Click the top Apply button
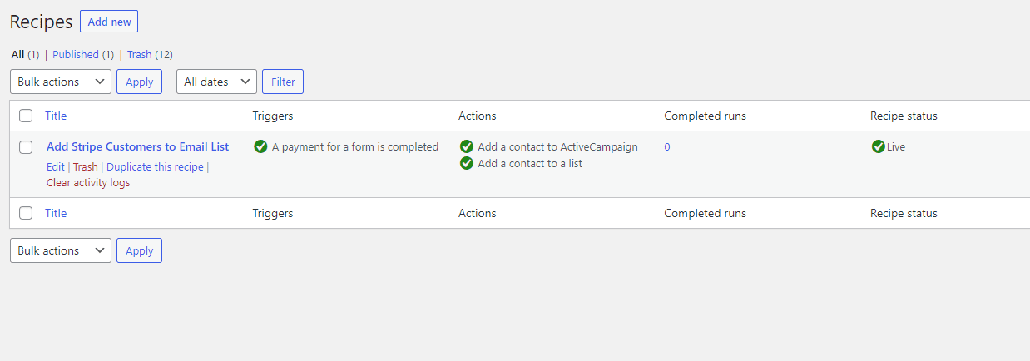 [139, 82]
